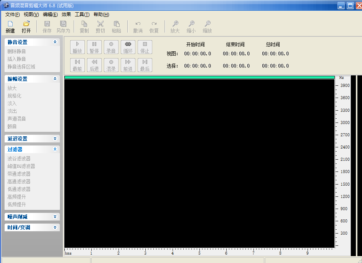Click the 5 mark on timeline ruler
Image resolution: width=362 pixels, height=263 pixels.
click(x=199, y=253)
